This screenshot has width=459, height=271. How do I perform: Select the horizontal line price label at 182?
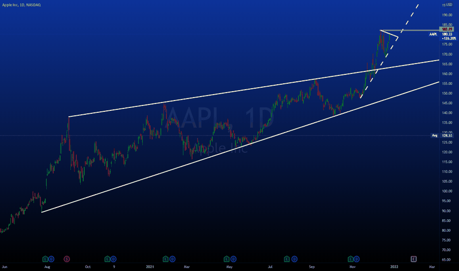(x=447, y=29)
